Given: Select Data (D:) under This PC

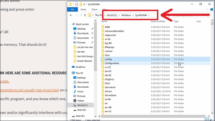Looking at the screenshot, I should 82,110.
